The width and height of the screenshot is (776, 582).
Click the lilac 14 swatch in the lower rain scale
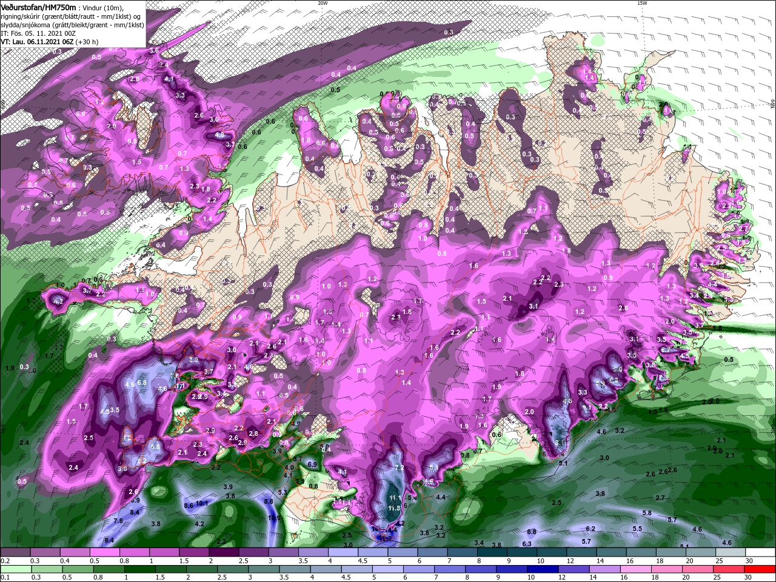[x=604, y=569]
